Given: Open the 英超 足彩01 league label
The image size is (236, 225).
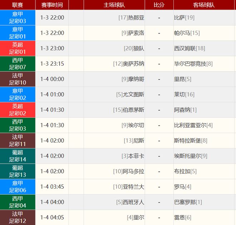Looking at the screenshot, I should pyautogui.click(x=18, y=48).
